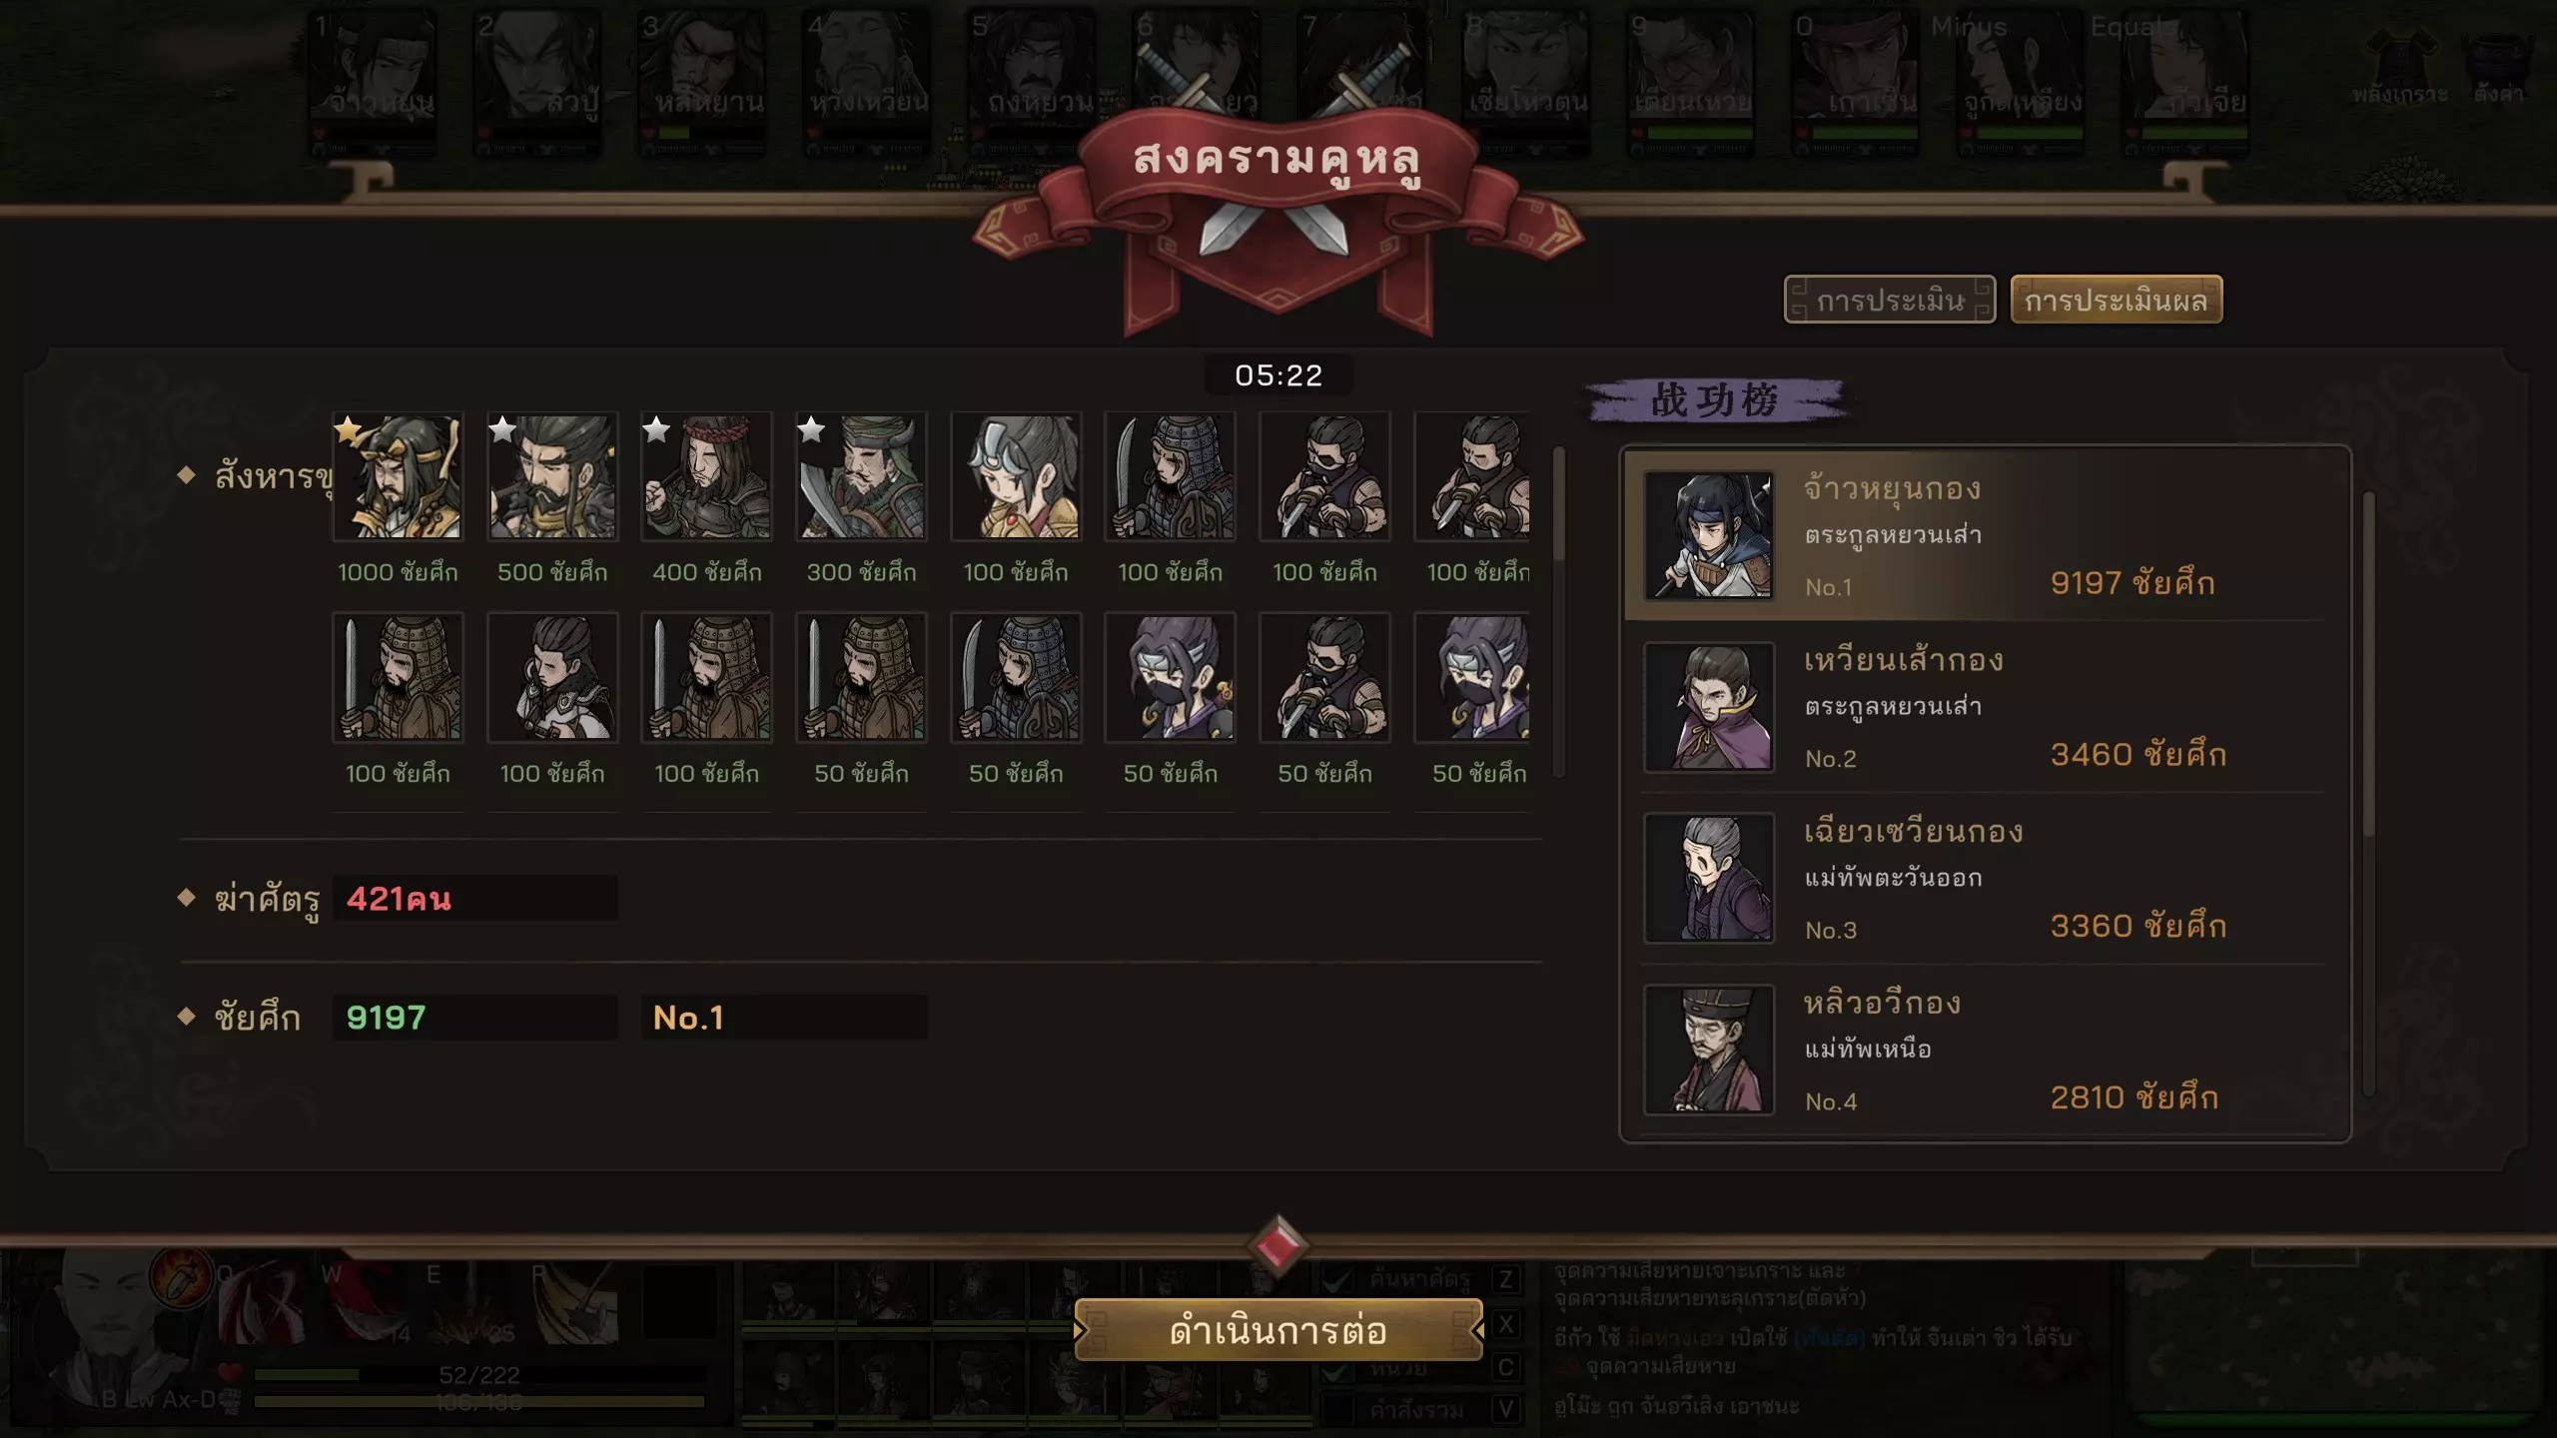Image resolution: width=2557 pixels, height=1438 pixels.
Task: Click the ดำเนินการต่อ continue button
Action: coord(1278,1330)
